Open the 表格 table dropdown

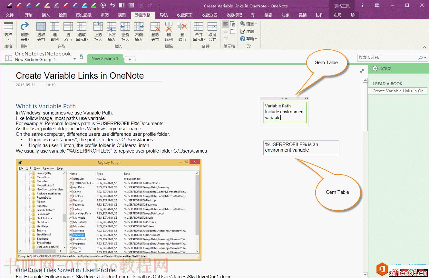pos(8,31)
